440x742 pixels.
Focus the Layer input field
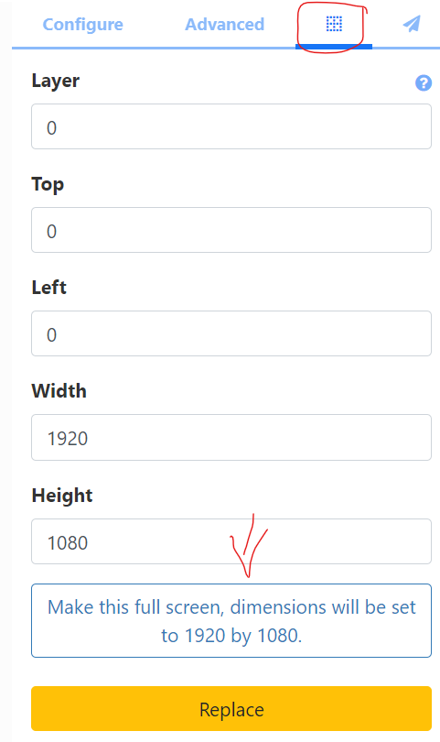point(231,126)
